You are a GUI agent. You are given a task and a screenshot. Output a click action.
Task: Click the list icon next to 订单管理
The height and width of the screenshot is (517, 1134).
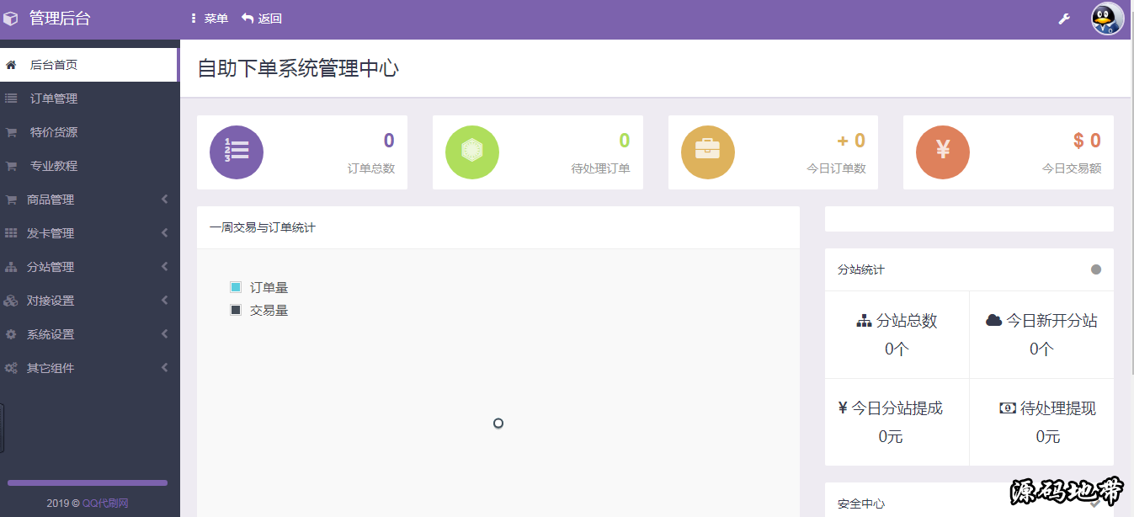[x=11, y=99]
